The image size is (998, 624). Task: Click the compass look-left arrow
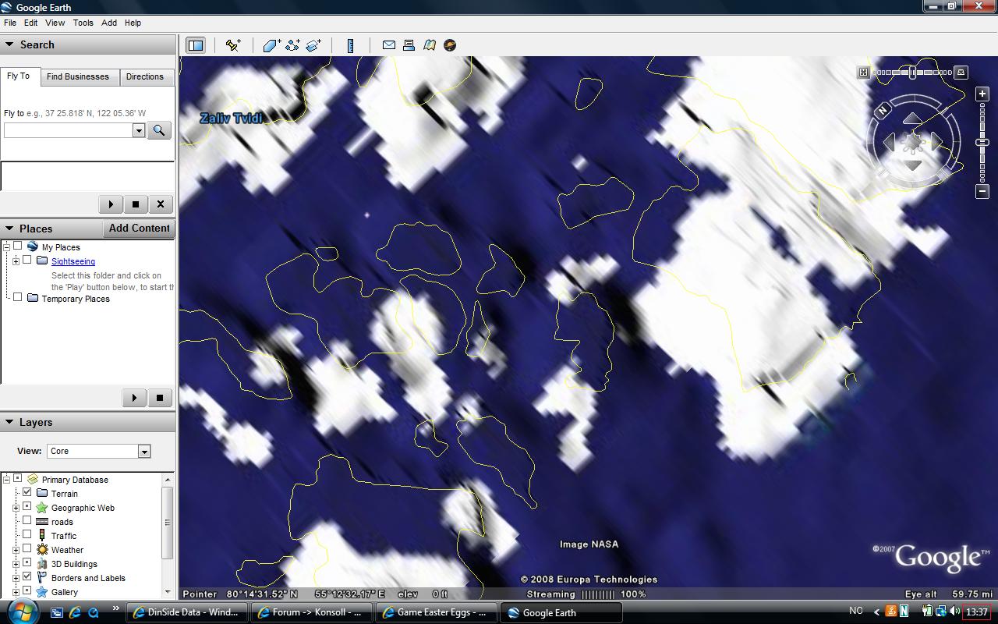click(x=889, y=142)
